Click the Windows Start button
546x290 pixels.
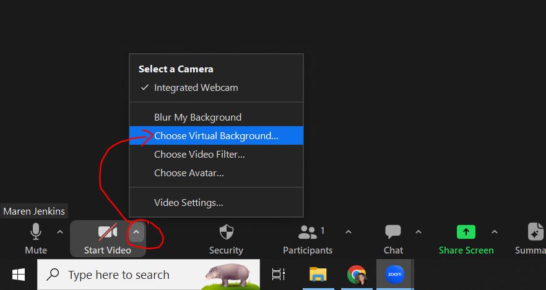click(x=19, y=275)
